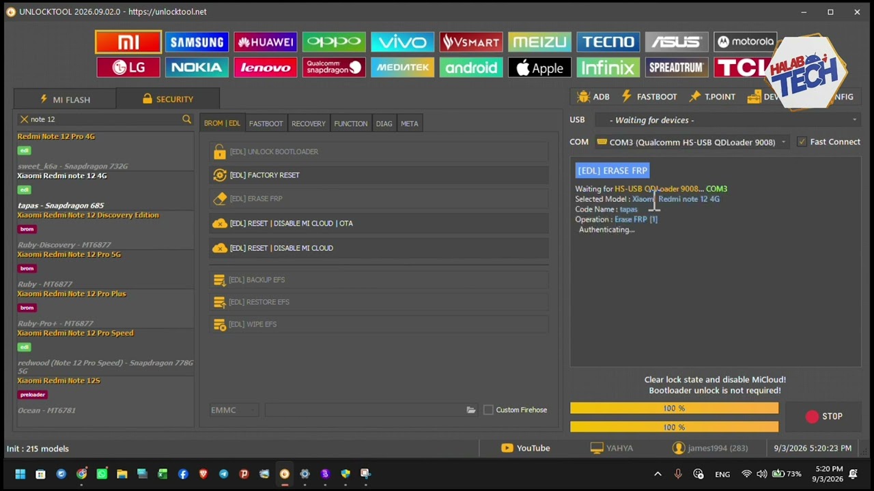Click [EDL] UNLOCK BOOTLOADER button
The height and width of the screenshot is (491, 874).
pos(379,151)
